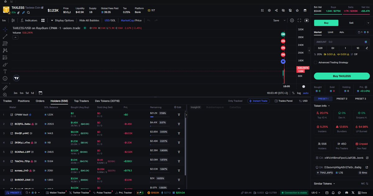
Task: Click the Buy TAXLESS button
Action: click(x=342, y=76)
